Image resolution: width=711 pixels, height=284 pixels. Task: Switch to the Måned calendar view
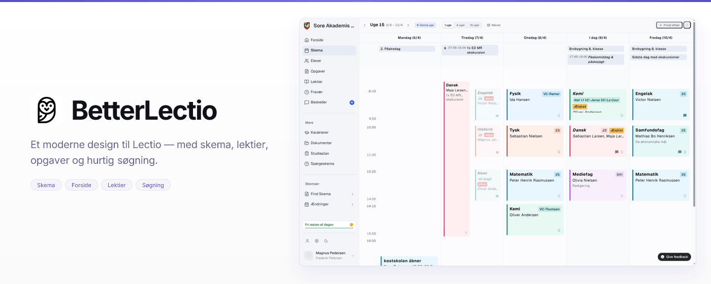(x=494, y=25)
